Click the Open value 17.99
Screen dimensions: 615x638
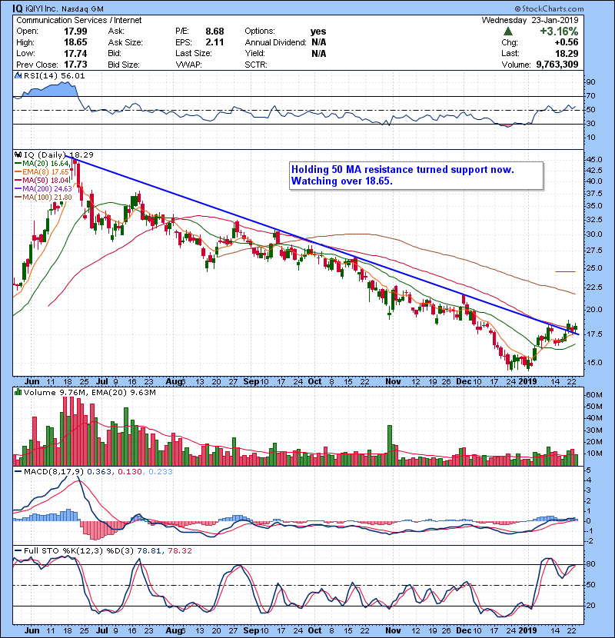(75, 32)
